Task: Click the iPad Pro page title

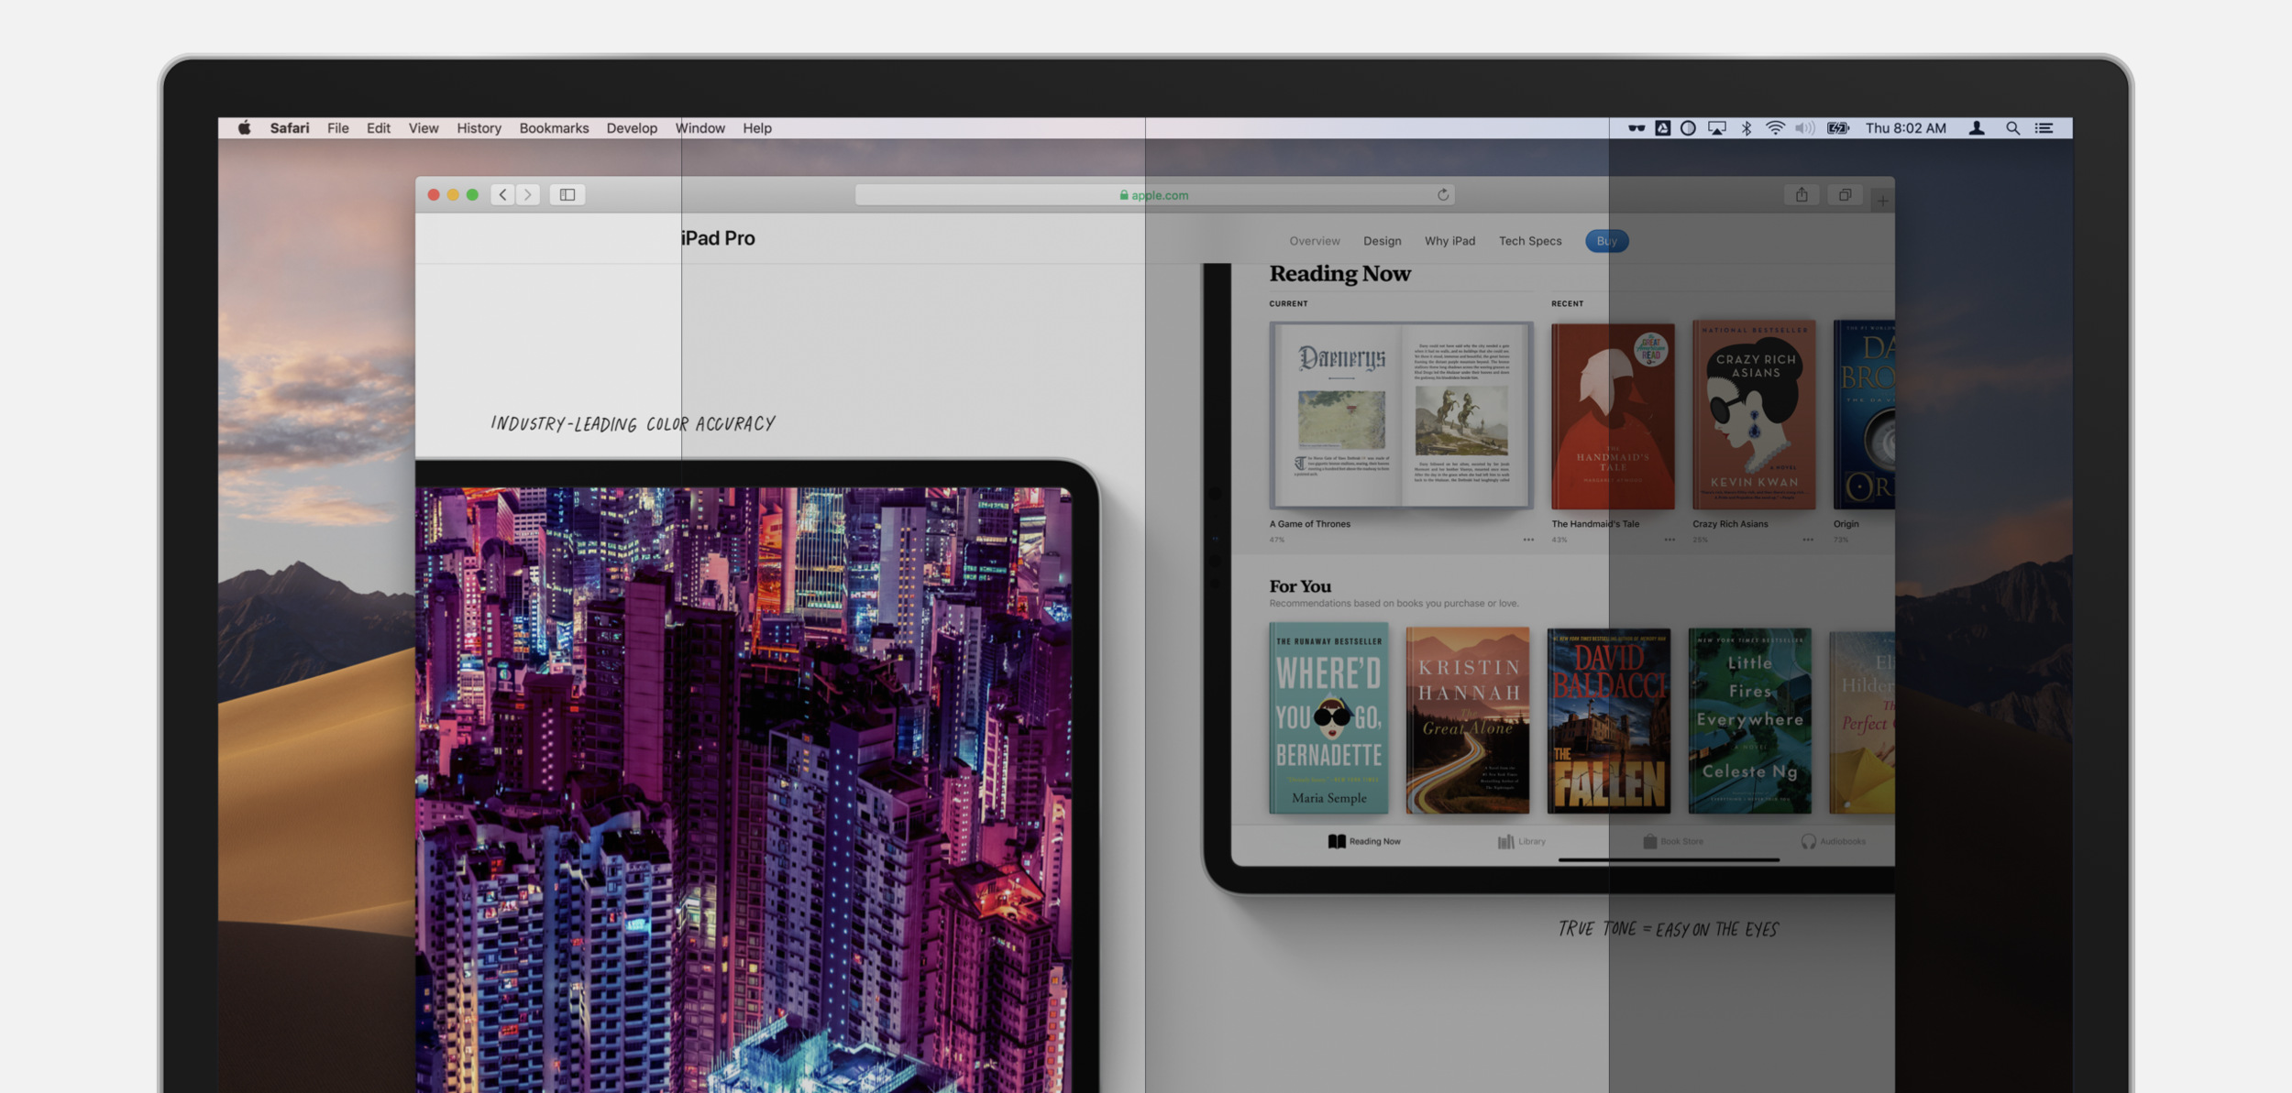Action: 718,238
